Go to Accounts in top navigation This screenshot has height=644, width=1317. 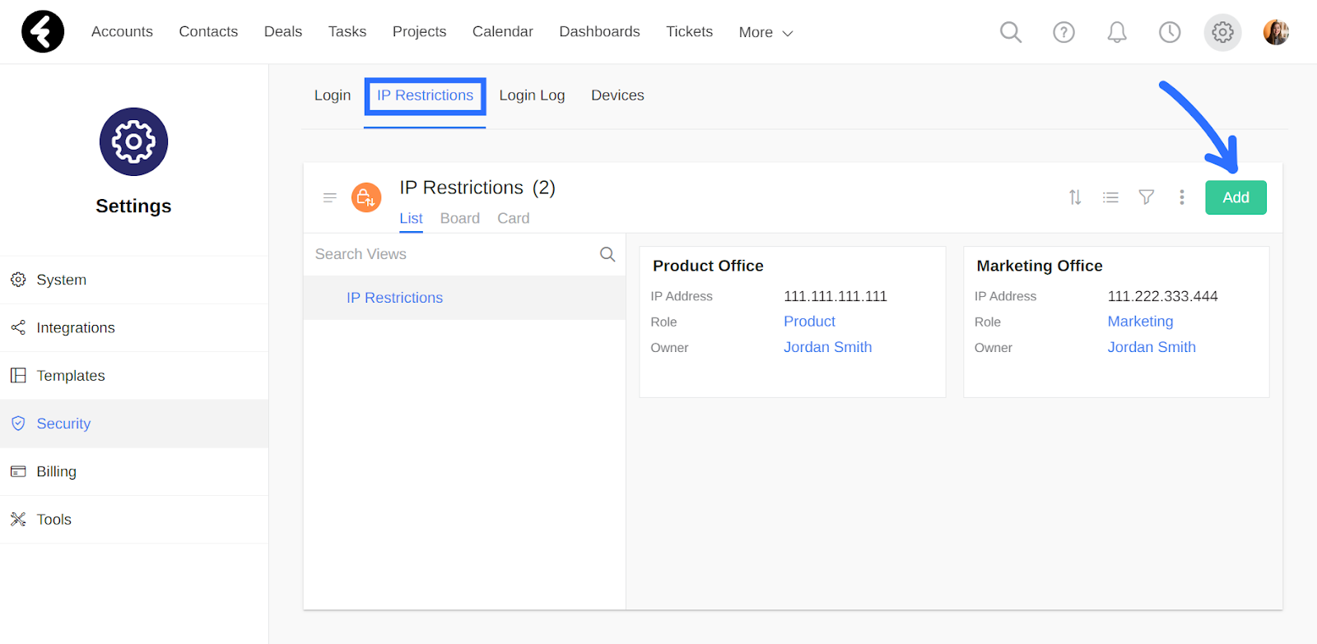click(x=122, y=31)
